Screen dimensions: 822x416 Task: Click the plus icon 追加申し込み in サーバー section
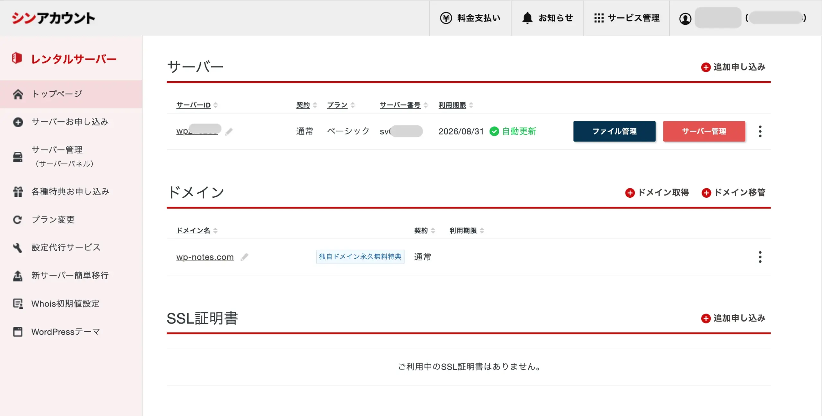(705, 67)
